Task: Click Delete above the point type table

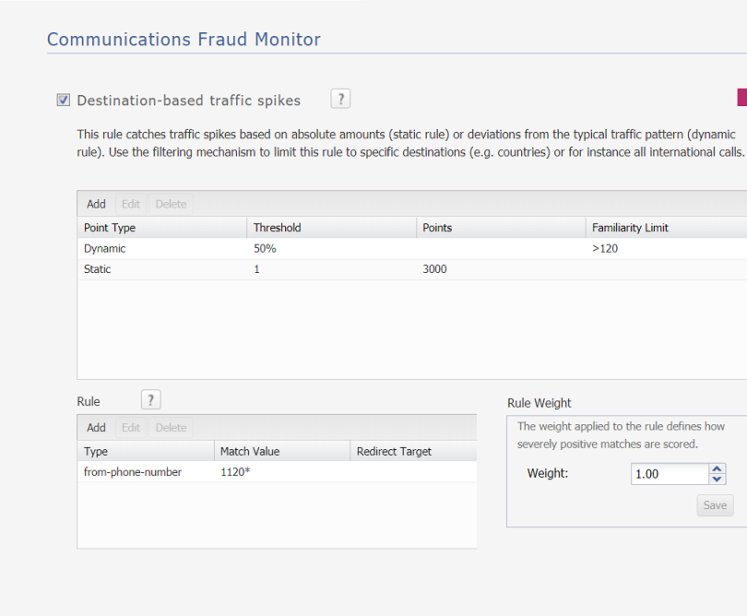Action: [170, 204]
